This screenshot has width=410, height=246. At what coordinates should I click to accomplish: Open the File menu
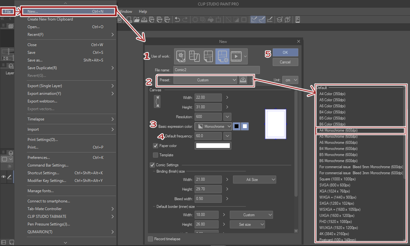point(8,12)
